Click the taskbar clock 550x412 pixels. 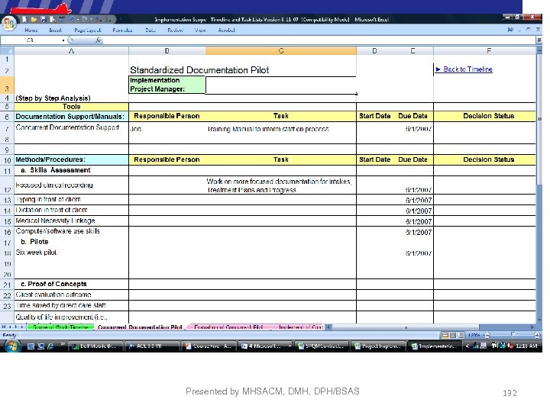526,346
